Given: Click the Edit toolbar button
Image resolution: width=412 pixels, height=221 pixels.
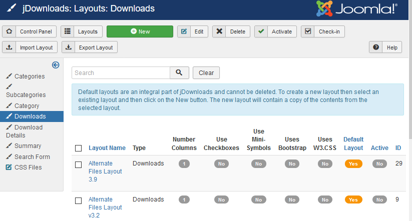Looking at the screenshot, I should [x=193, y=31].
